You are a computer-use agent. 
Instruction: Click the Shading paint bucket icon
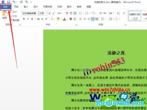(110, 19)
